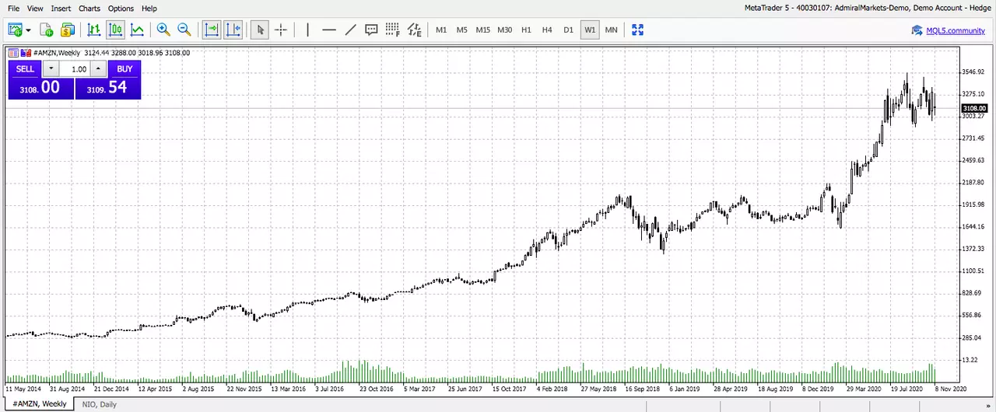Viewport: 996px width, 412px height.
Task: Click the 11 May 2014 date label
Action: 23,388
